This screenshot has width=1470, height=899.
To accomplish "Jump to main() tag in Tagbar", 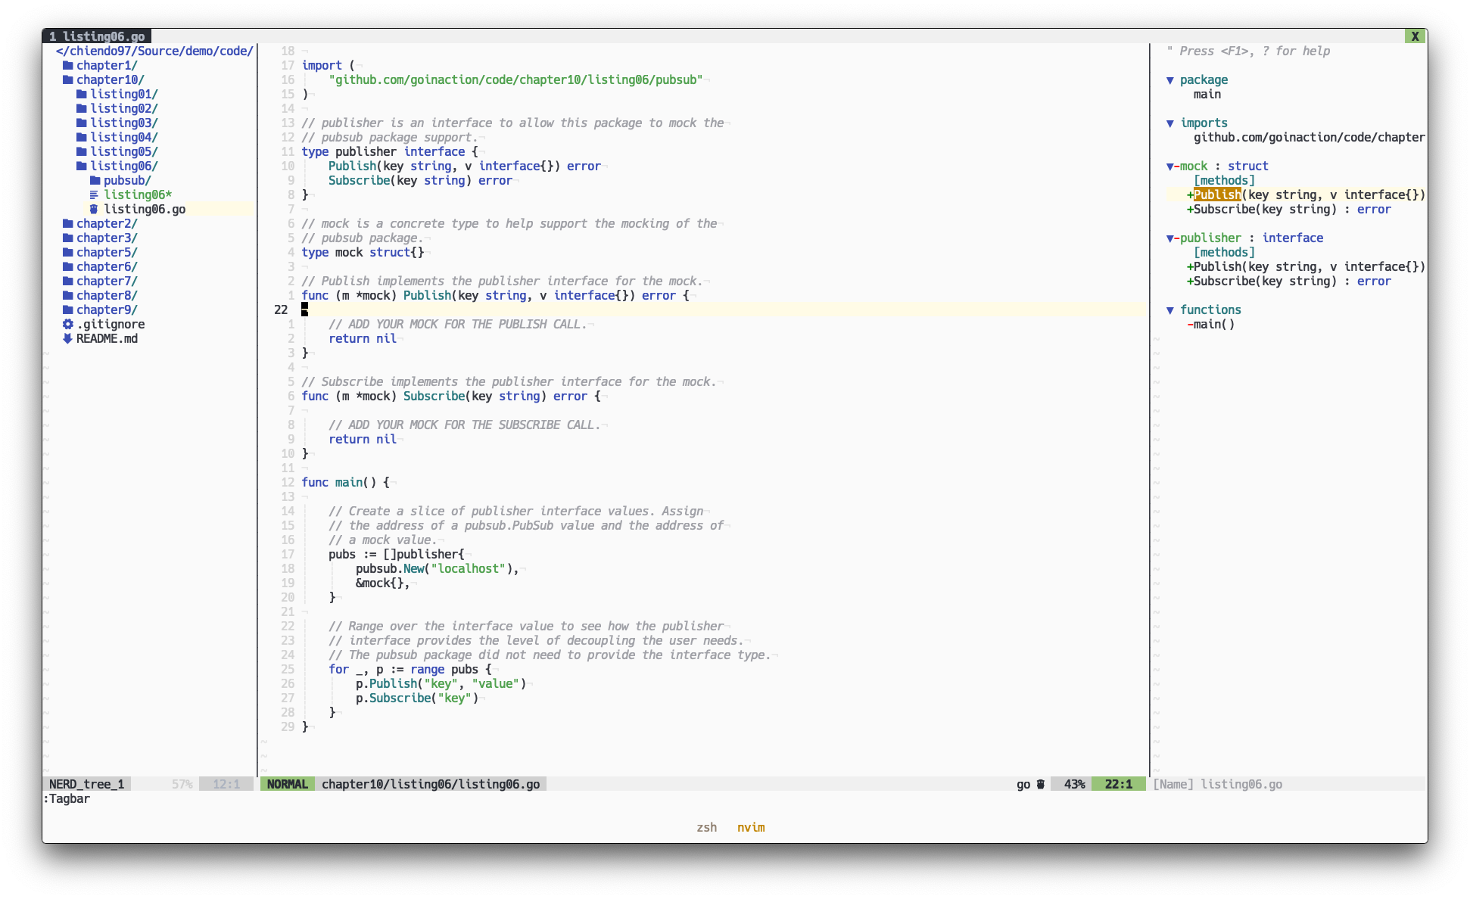I will tap(1213, 324).
